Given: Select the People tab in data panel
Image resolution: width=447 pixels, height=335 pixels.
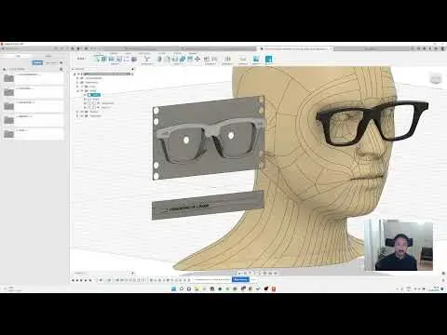Looking at the screenshot, I should (x=48, y=56).
